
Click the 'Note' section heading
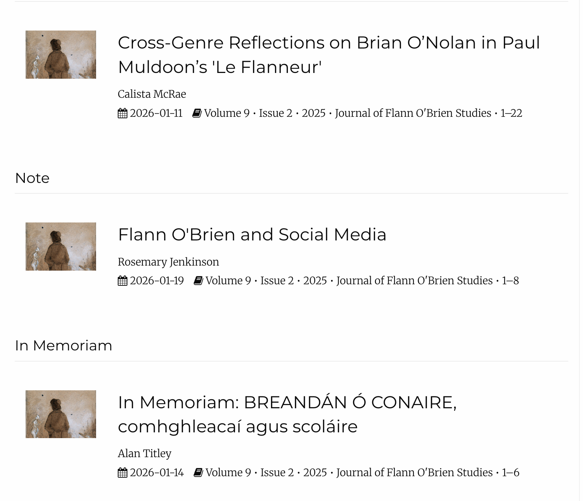[32, 178]
